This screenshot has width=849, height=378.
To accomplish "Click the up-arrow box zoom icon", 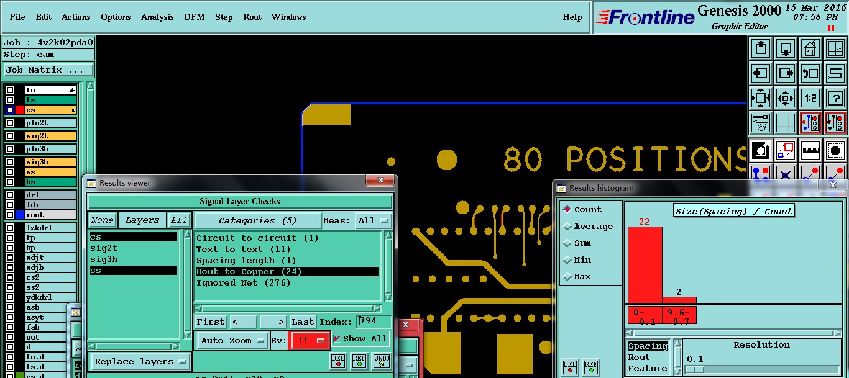I will (x=761, y=48).
